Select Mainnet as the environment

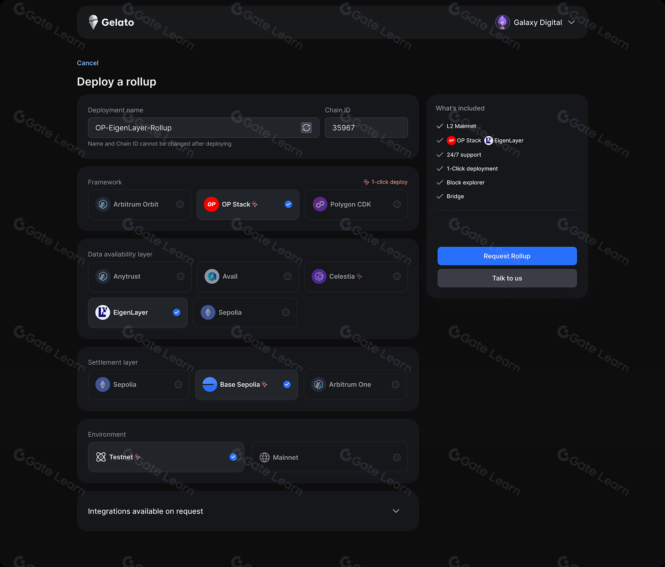[329, 457]
